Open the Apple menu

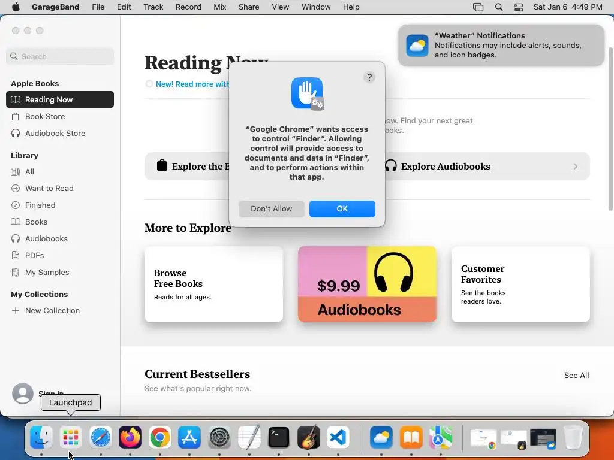16,7
